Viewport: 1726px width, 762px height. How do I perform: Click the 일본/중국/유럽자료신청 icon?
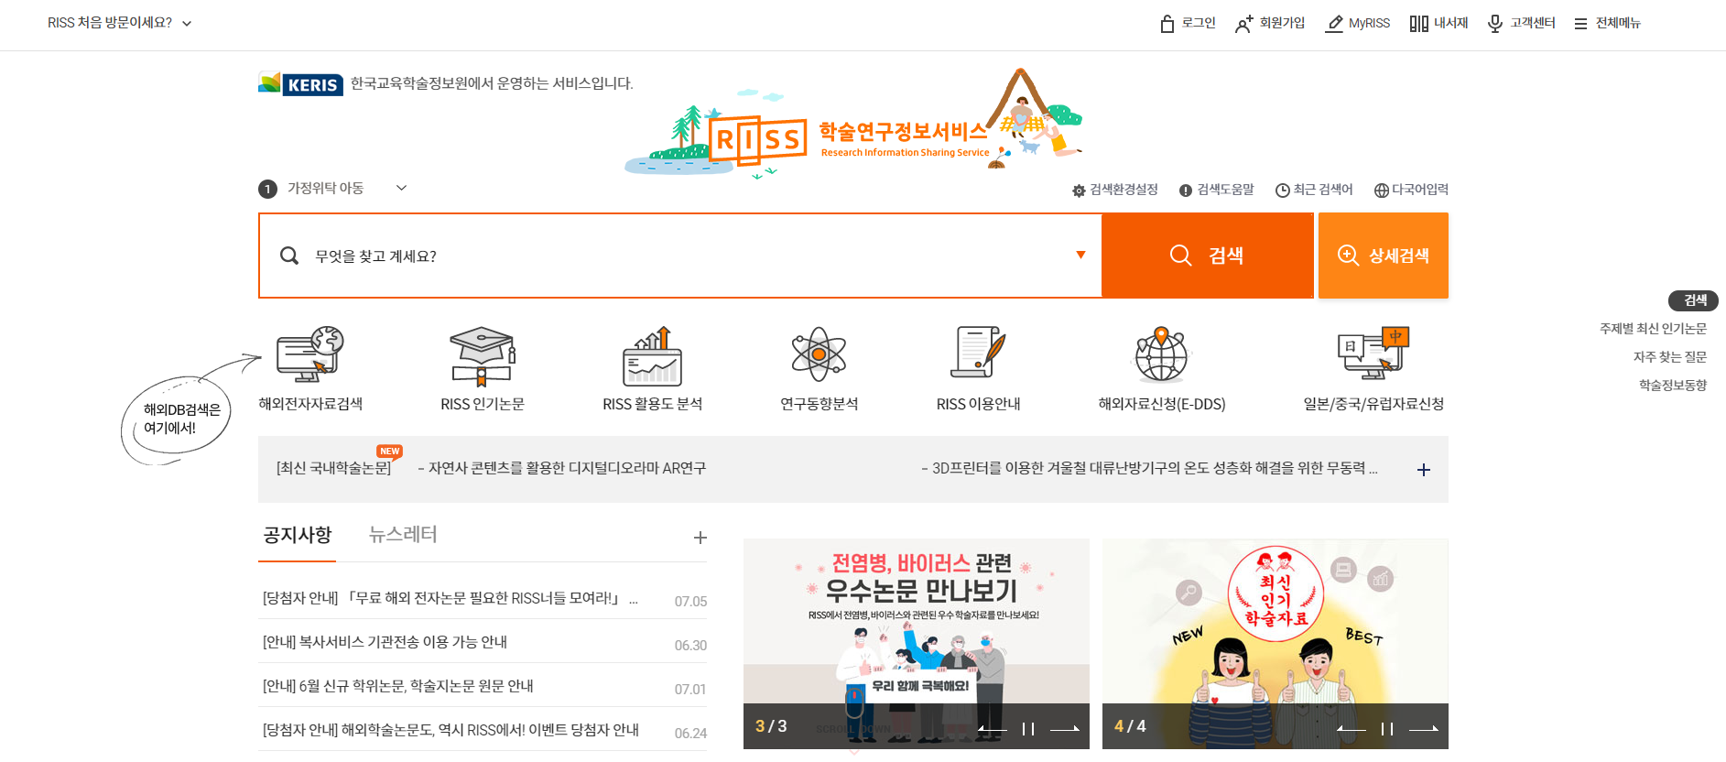pyautogui.click(x=1373, y=353)
